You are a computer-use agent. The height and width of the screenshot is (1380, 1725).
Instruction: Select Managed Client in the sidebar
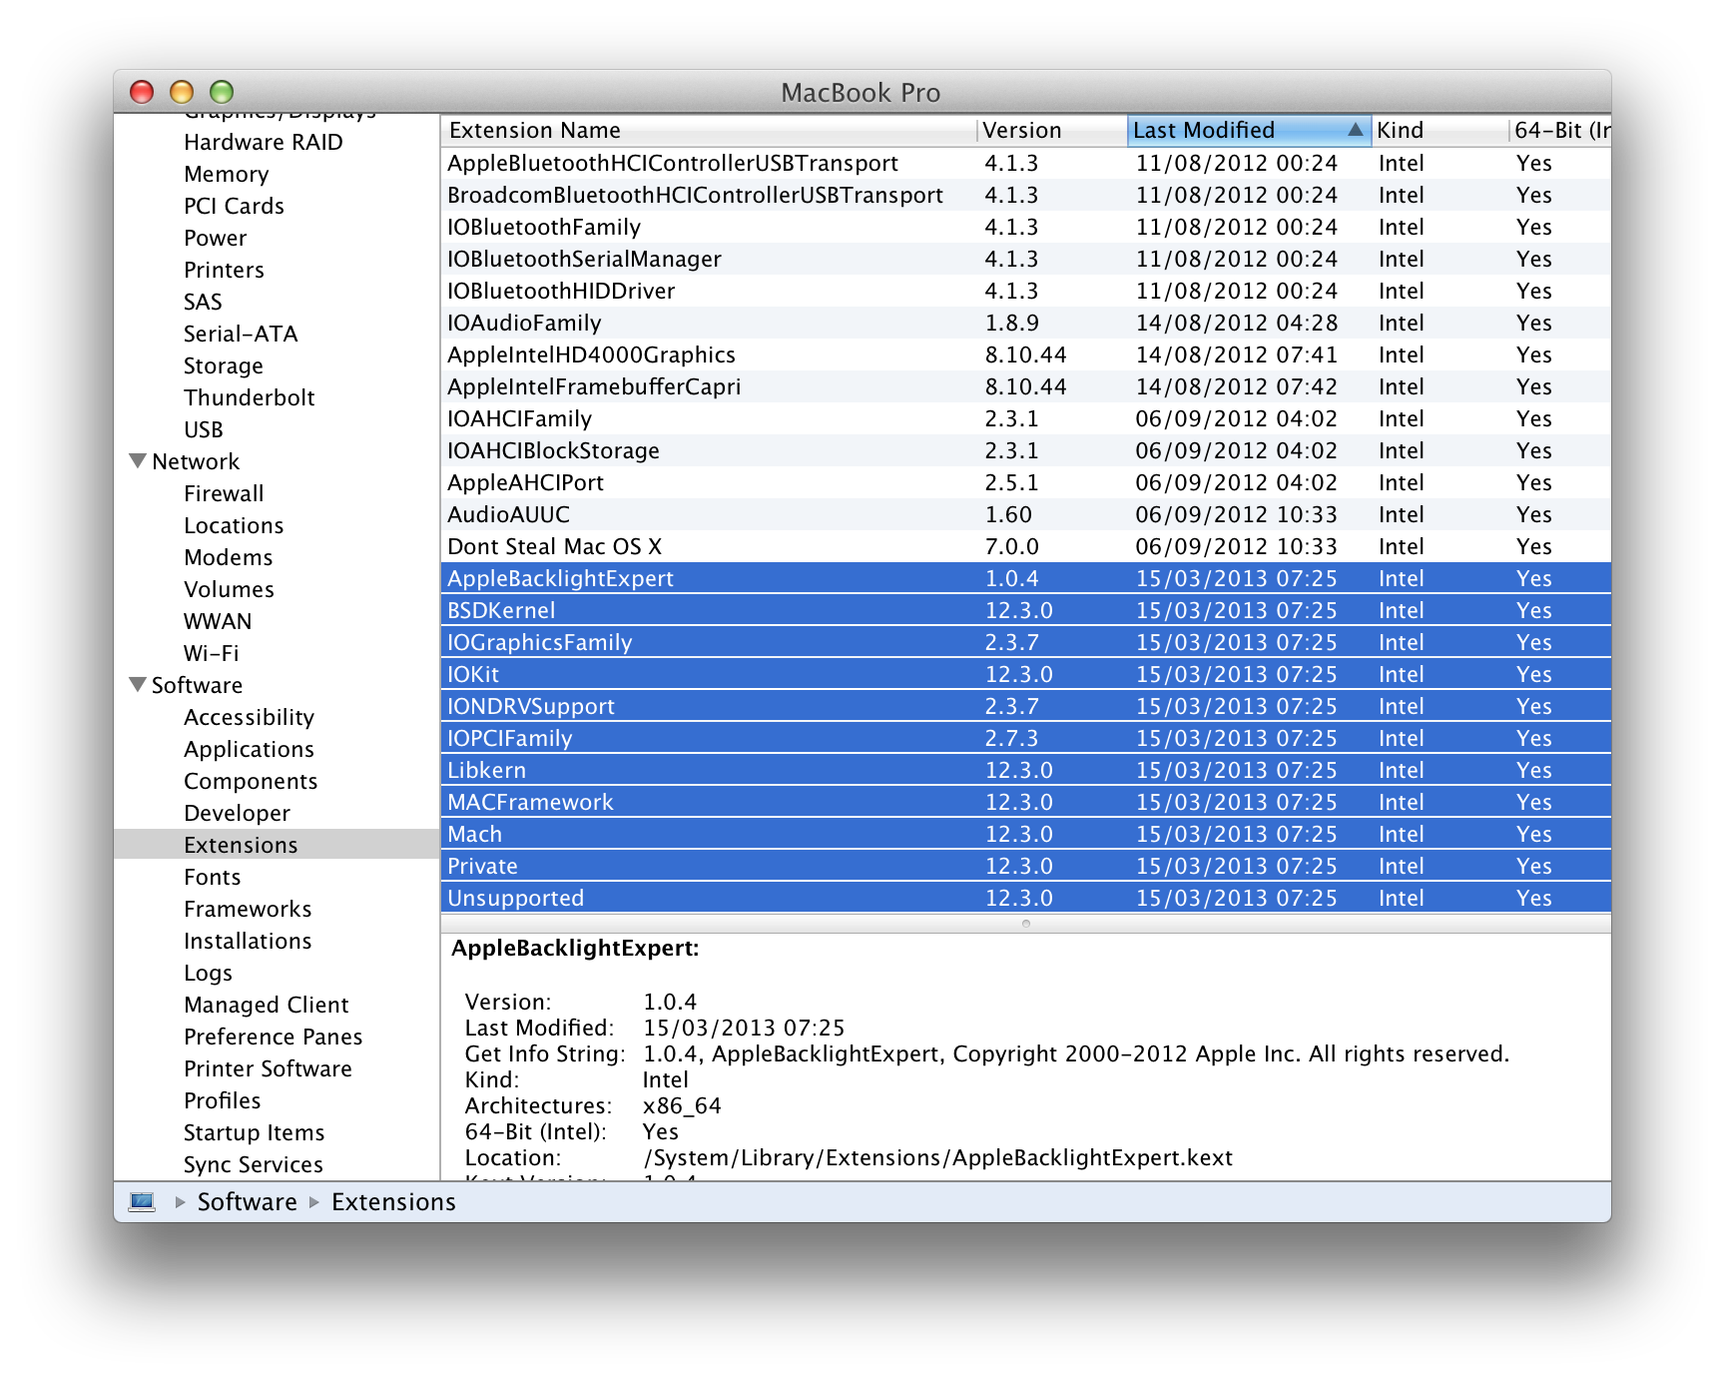[267, 1005]
